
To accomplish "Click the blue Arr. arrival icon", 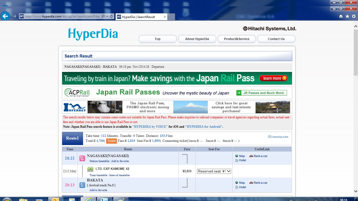I will click(x=82, y=185).
